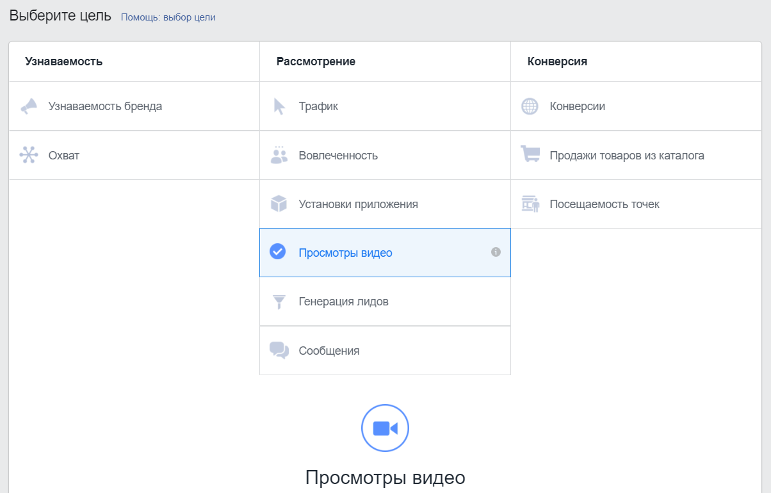Choose Продажи товаров из каталога objective
Screen dimensions: 771x493
[626, 156]
